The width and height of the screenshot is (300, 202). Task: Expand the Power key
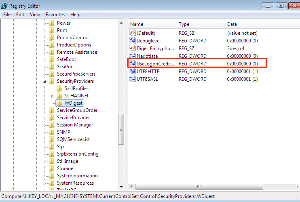click(44, 23)
